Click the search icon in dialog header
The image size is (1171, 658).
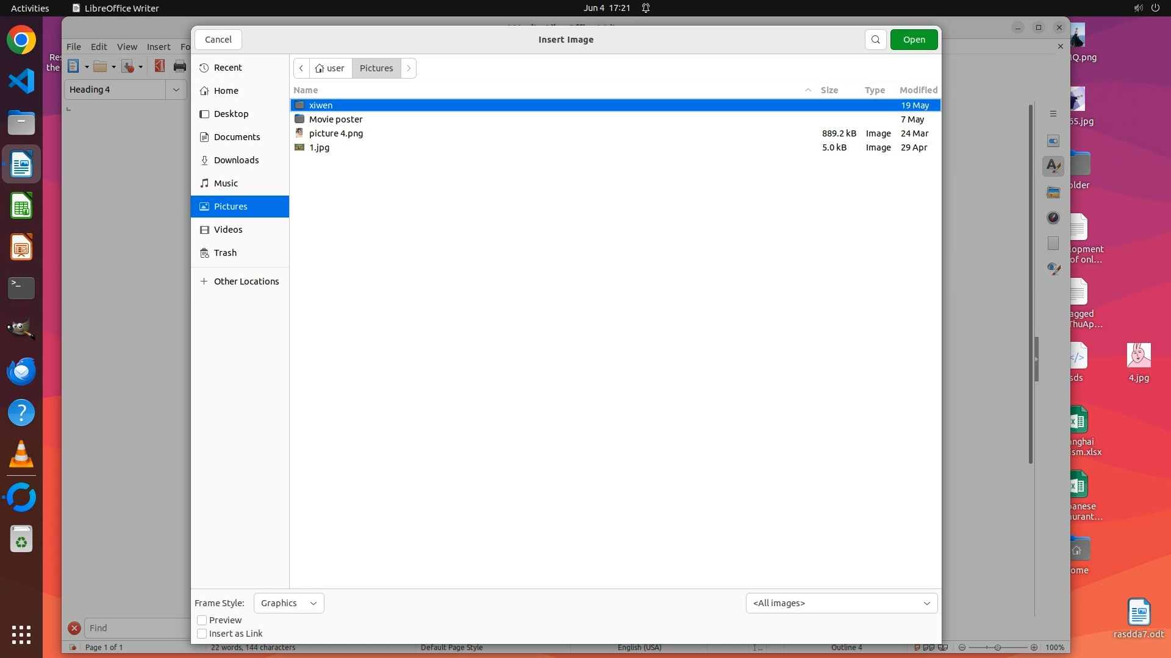coord(875,40)
